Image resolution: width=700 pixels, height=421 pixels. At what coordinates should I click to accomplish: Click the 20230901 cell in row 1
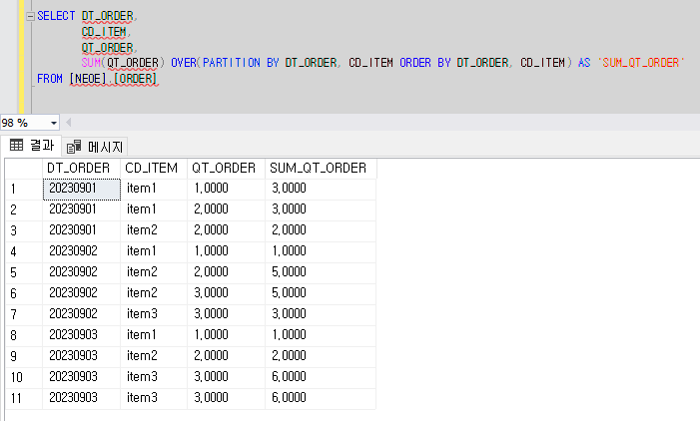click(x=82, y=190)
